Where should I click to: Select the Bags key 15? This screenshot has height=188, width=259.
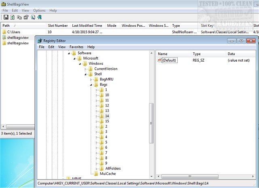click(x=107, y=121)
